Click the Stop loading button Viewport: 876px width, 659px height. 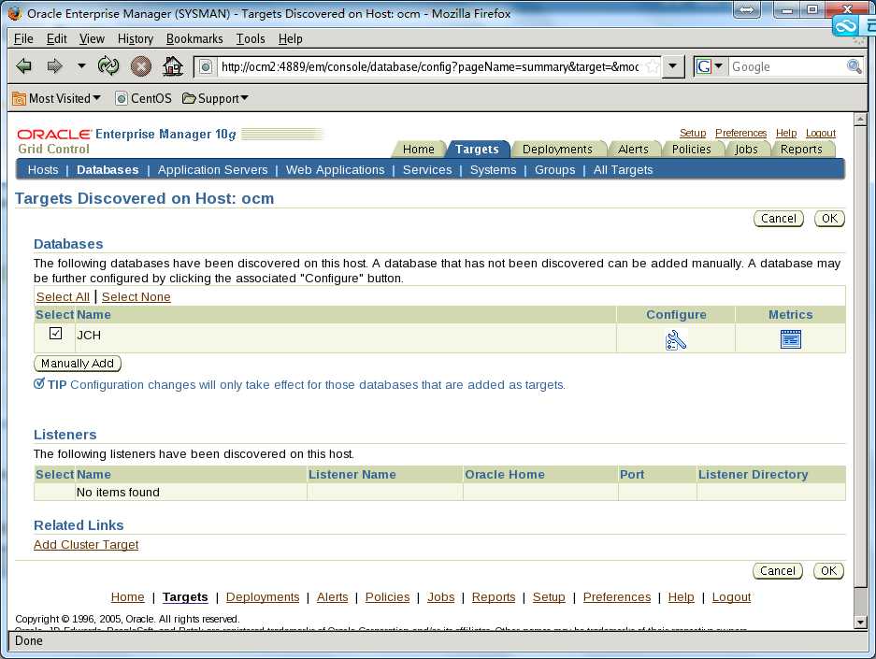[x=141, y=66]
